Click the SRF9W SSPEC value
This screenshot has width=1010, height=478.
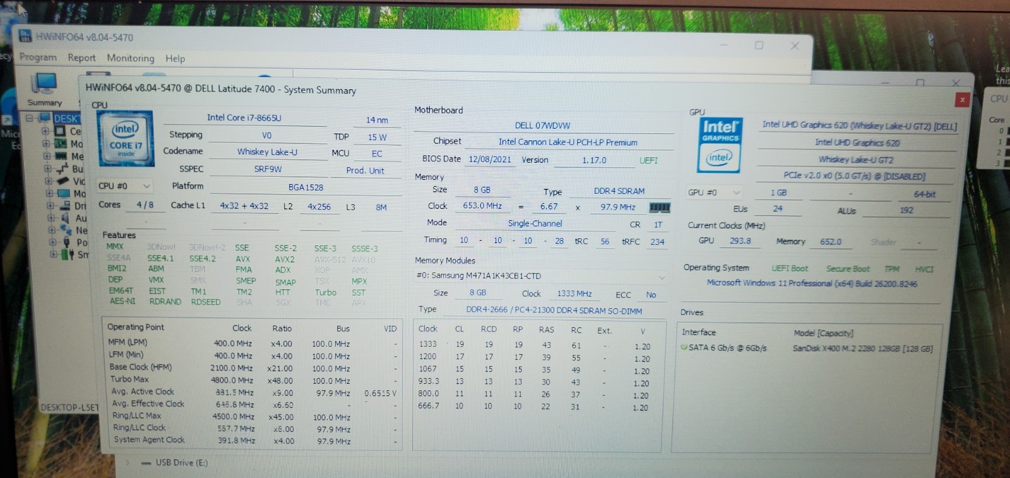click(268, 169)
